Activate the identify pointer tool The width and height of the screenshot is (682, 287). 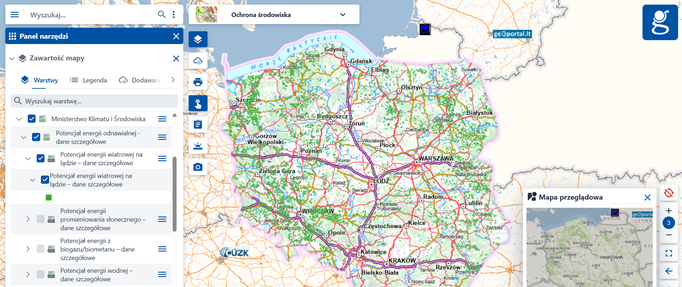[198, 103]
